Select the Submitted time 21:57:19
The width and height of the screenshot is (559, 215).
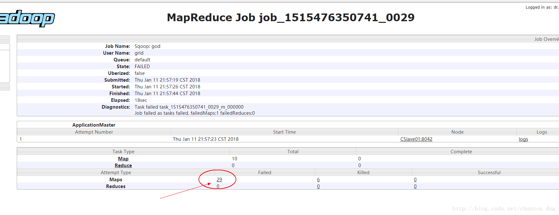coord(167,80)
